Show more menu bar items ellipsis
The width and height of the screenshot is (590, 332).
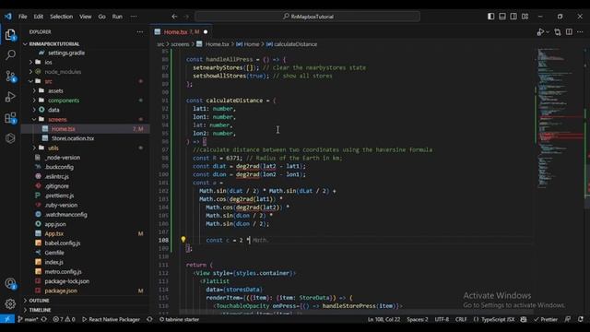click(x=134, y=17)
